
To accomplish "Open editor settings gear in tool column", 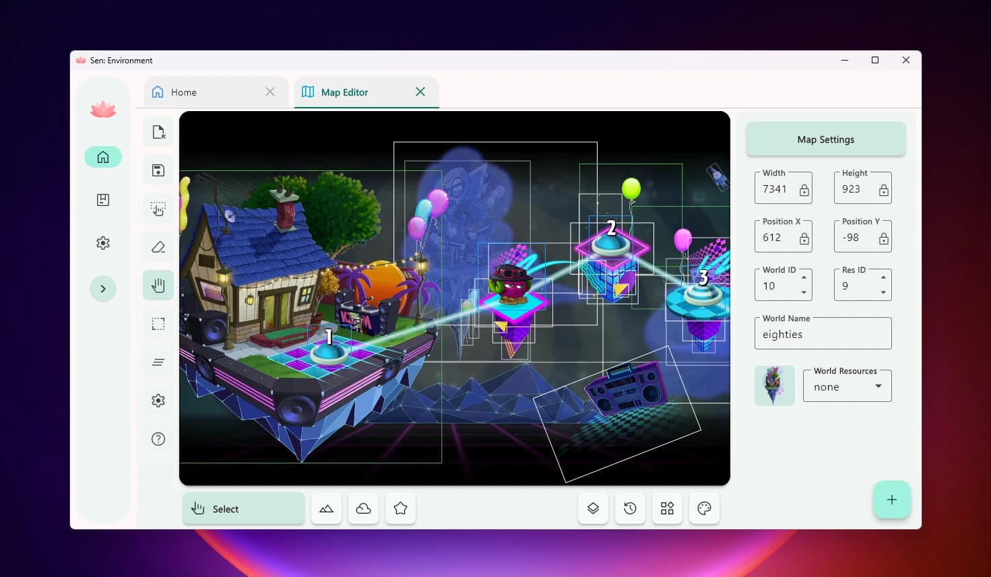I will (158, 401).
